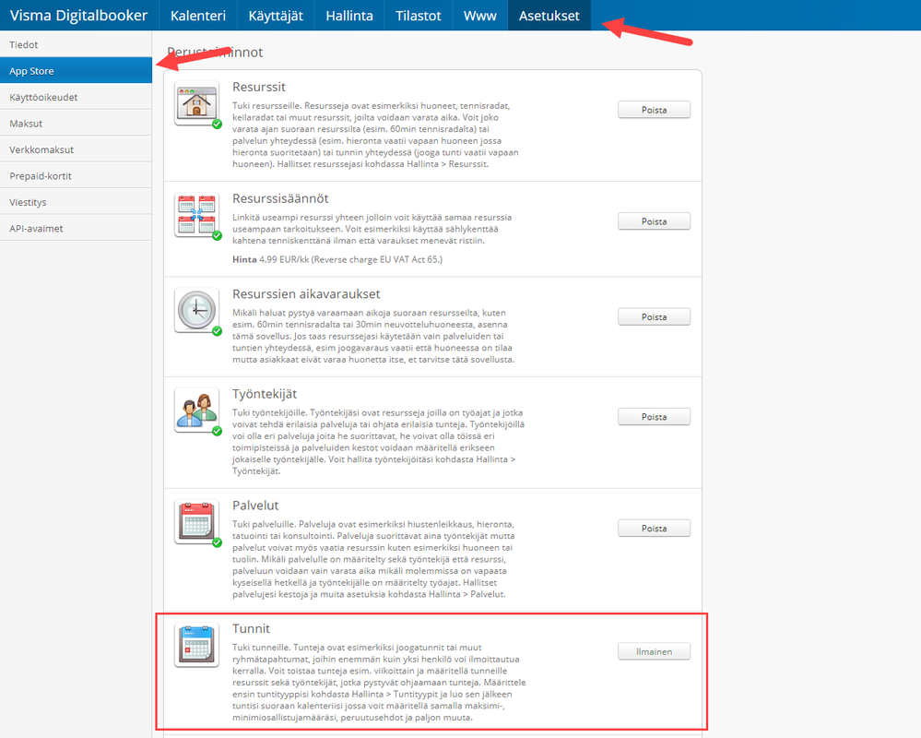Open the Kalenteri tab
Viewport: 921px width, 738px height.
point(198,16)
